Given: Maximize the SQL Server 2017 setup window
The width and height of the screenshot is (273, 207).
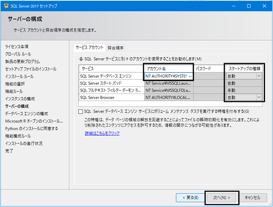Looking at the screenshot, I should point(249,6).
